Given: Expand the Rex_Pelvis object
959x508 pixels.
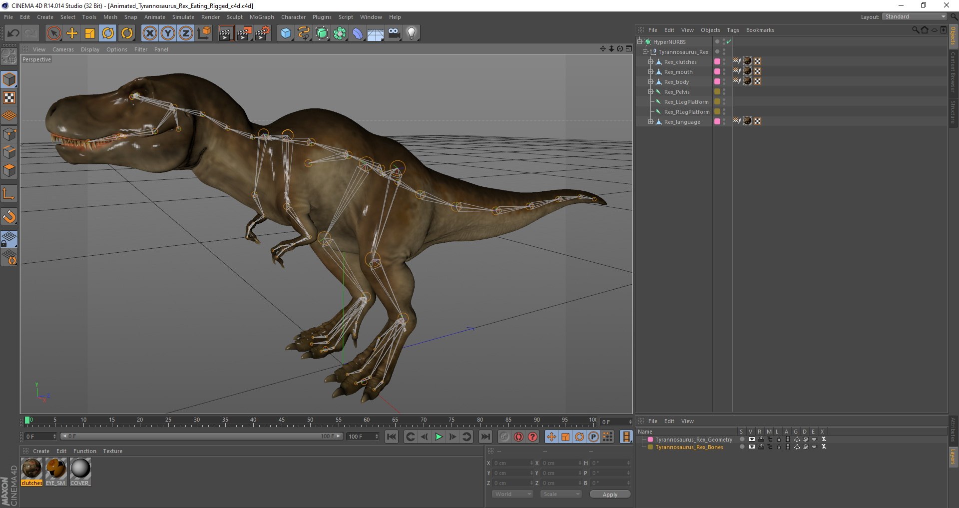Looking at the screenshot, I should click(x=650, y=92).
